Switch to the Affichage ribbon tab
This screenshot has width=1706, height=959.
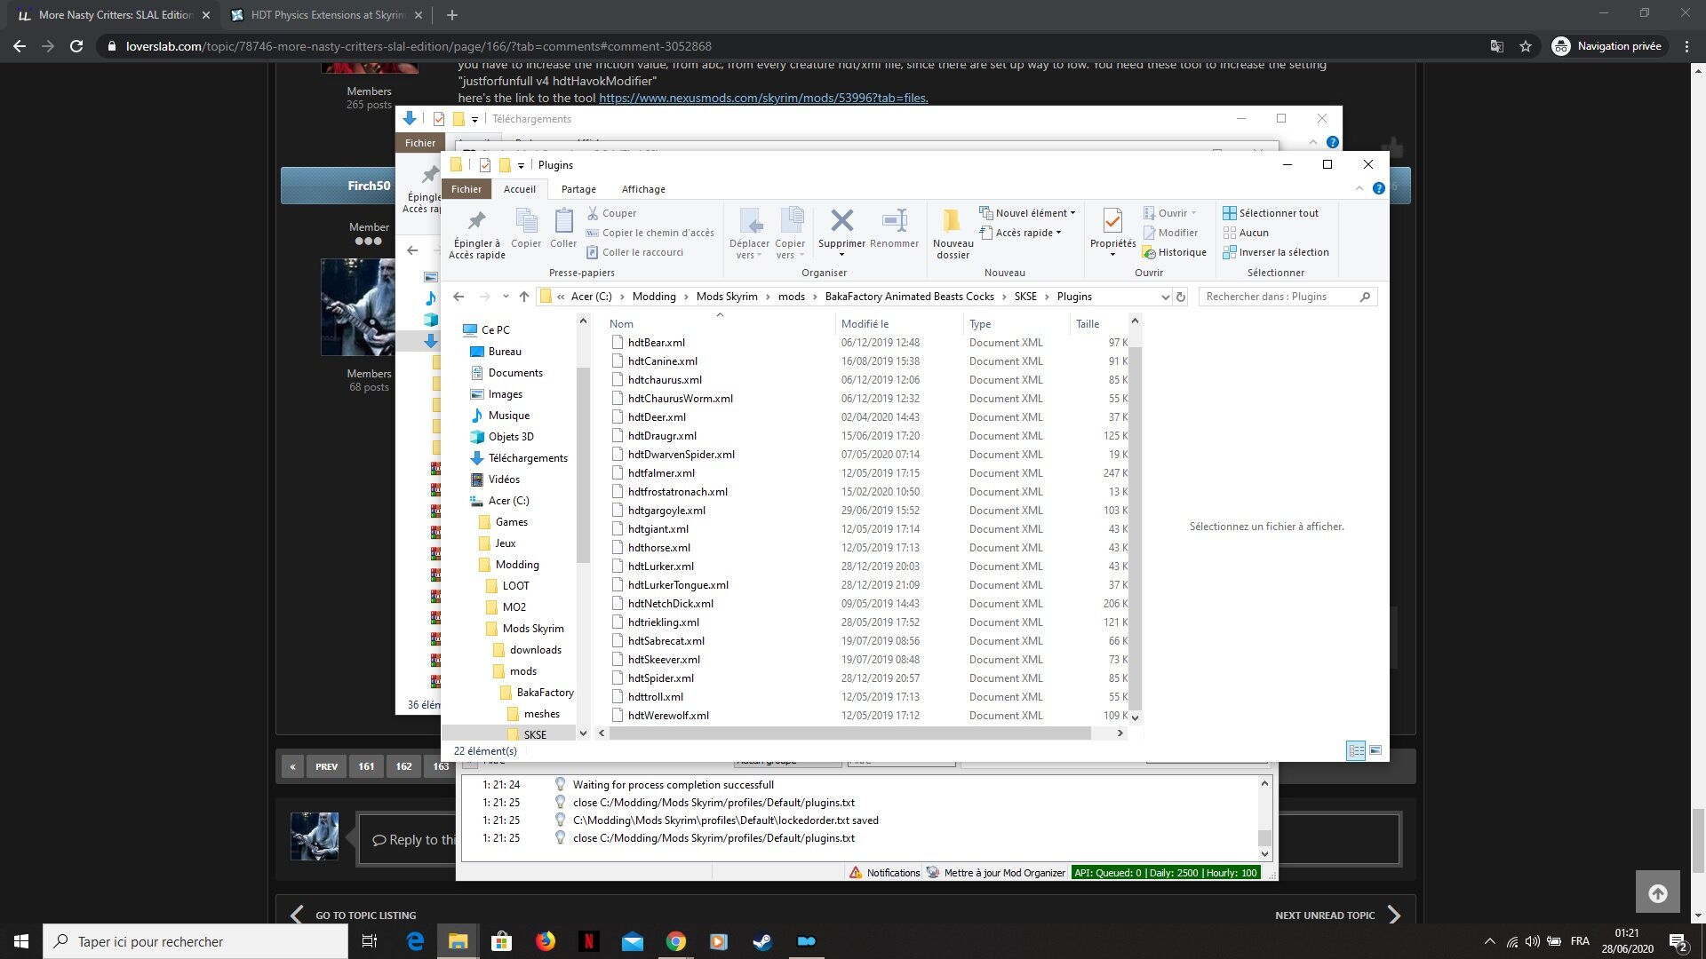643,189
